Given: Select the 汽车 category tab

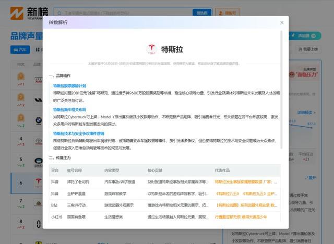Looking at the screenshot, I should point(20,50).
